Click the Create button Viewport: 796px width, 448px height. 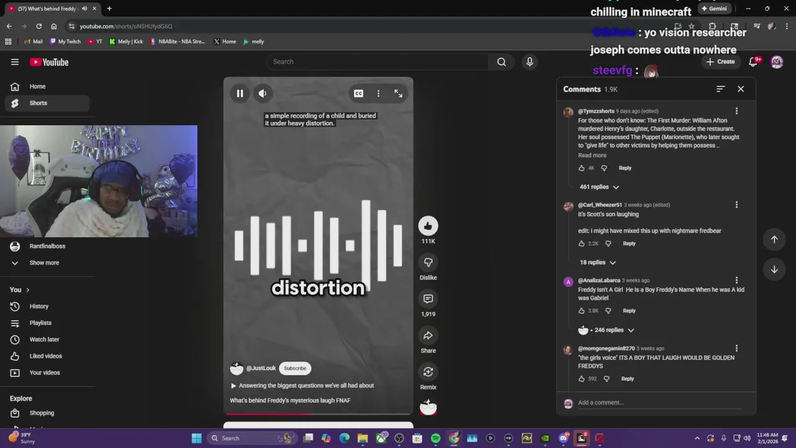(x=721, y=62)
